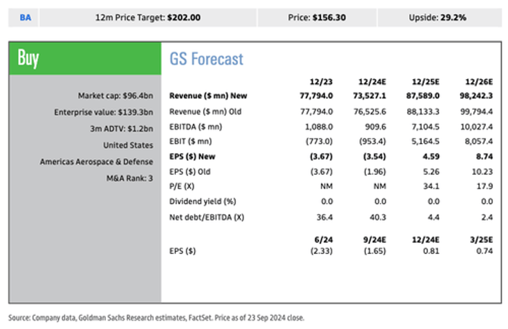Click the 12/23 column header
This screenshot has width=508, height=329.
[321, 82]
